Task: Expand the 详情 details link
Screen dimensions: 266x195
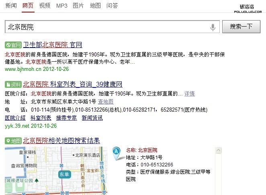Action: click(190, 93)
